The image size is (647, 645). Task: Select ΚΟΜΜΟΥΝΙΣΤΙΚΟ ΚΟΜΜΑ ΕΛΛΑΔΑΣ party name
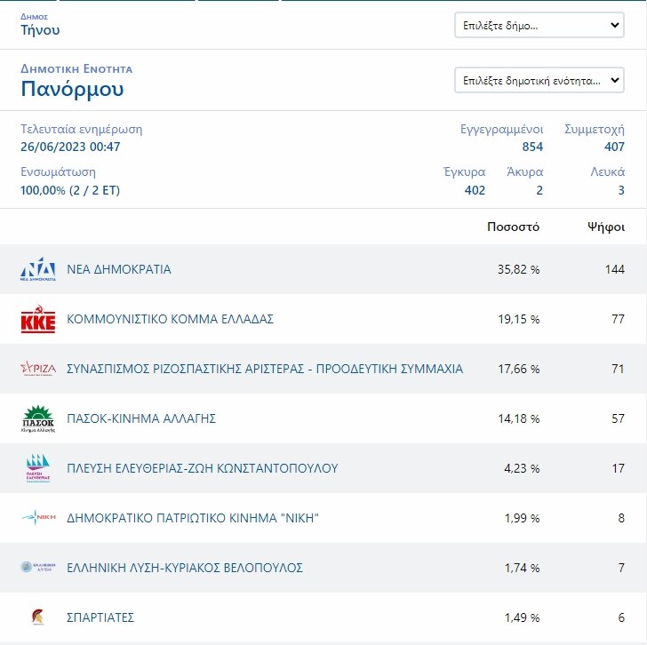[x=170, y=319]
